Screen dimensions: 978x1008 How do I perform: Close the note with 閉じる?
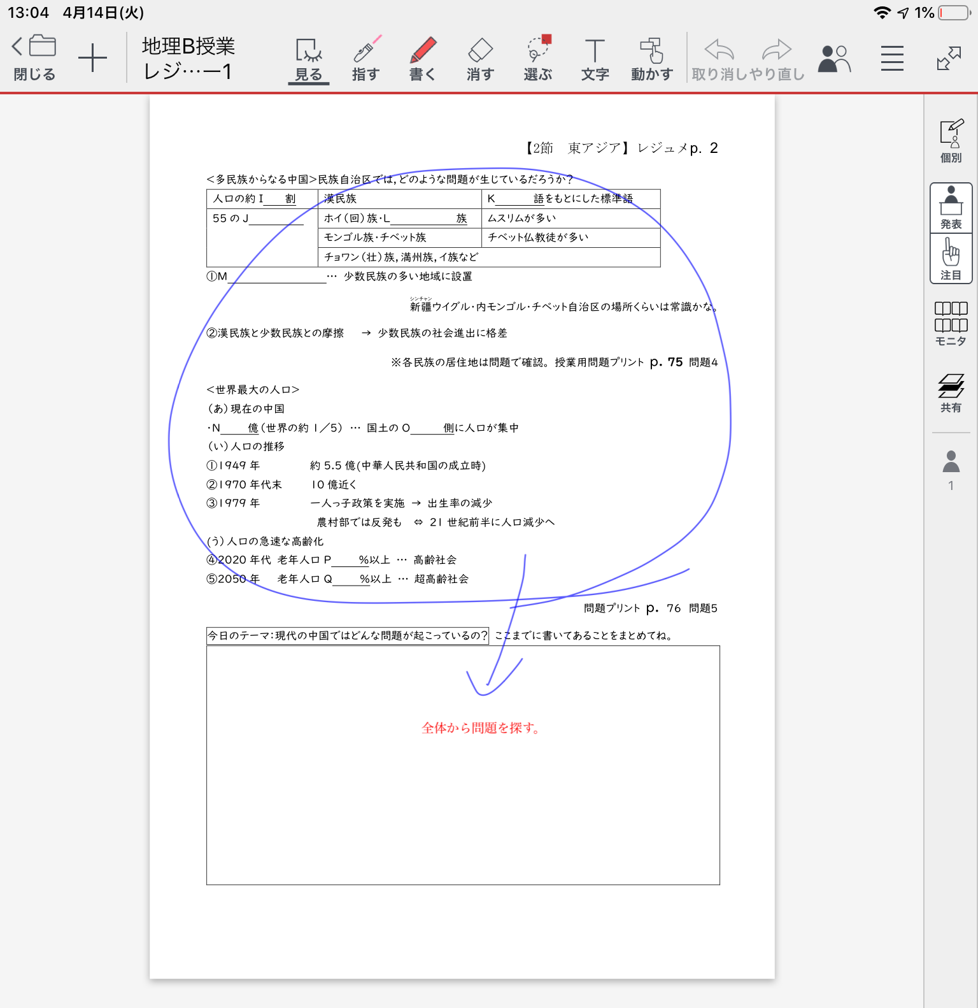tap(34, 59)
